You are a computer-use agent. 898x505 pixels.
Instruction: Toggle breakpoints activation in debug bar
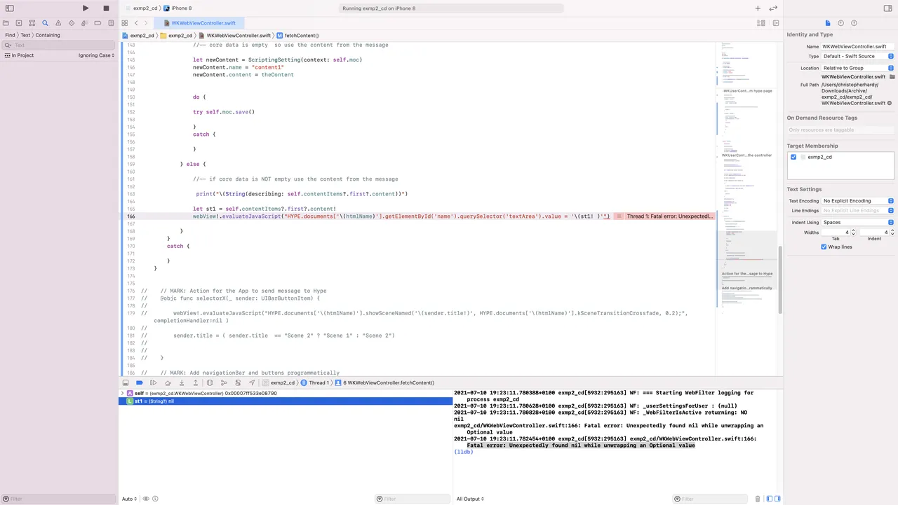click(140, 383)
